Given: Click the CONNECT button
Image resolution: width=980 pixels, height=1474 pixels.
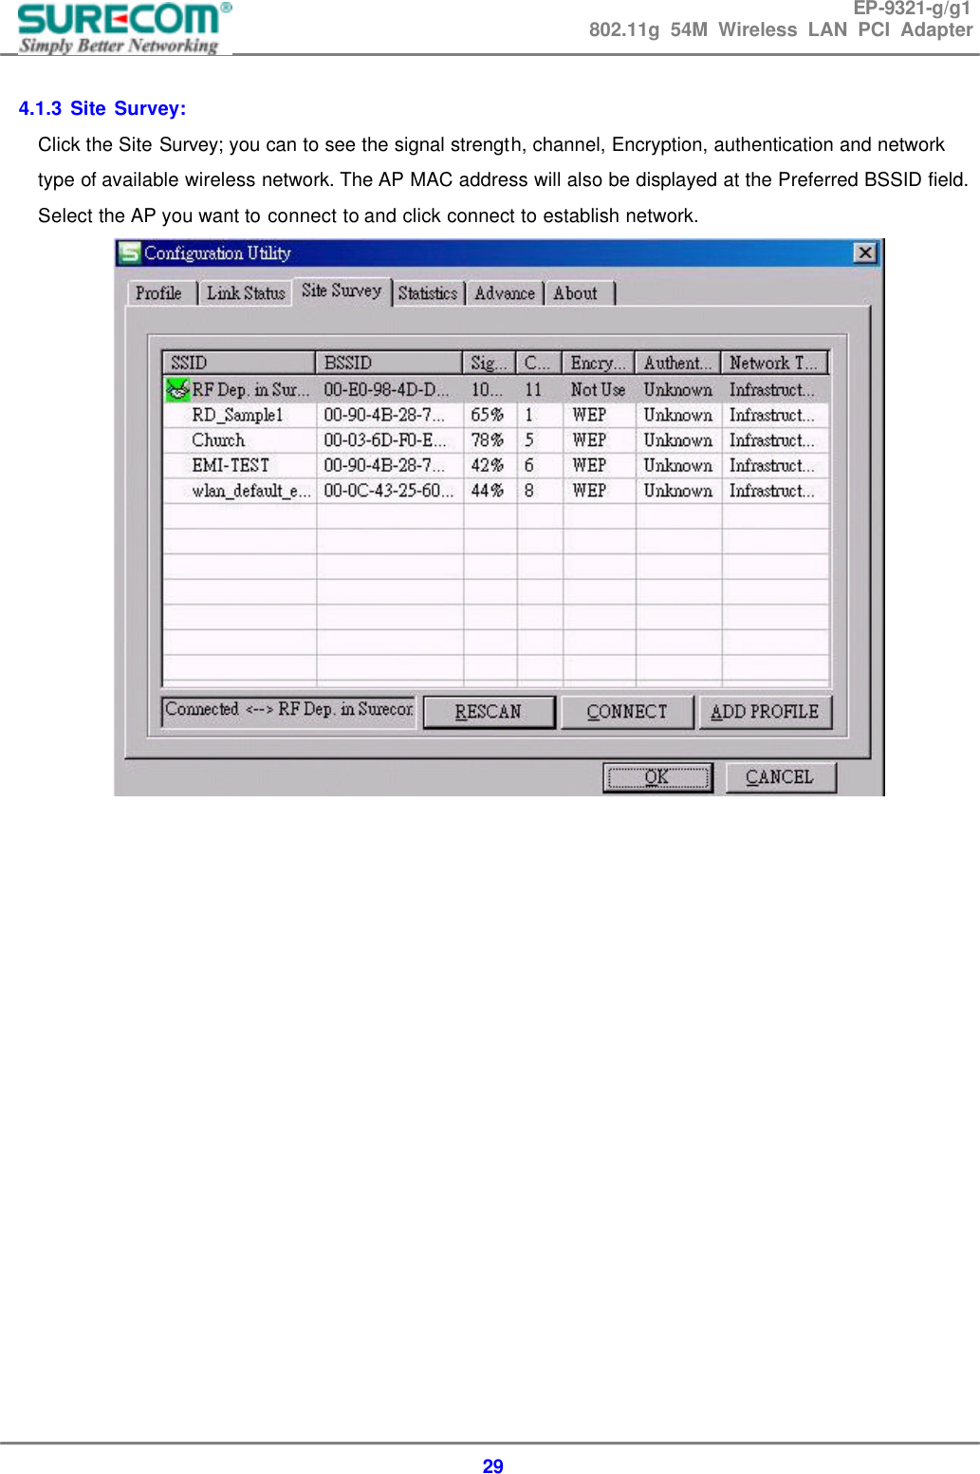Looking at the screenshot, I should coord(627,710).
